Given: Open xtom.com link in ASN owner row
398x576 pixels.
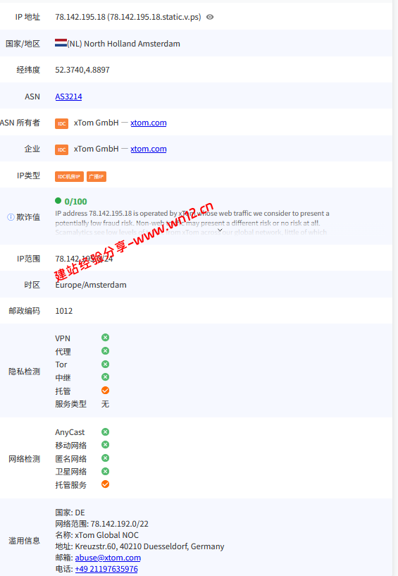Looking at the screenshot, I should 149,123.
